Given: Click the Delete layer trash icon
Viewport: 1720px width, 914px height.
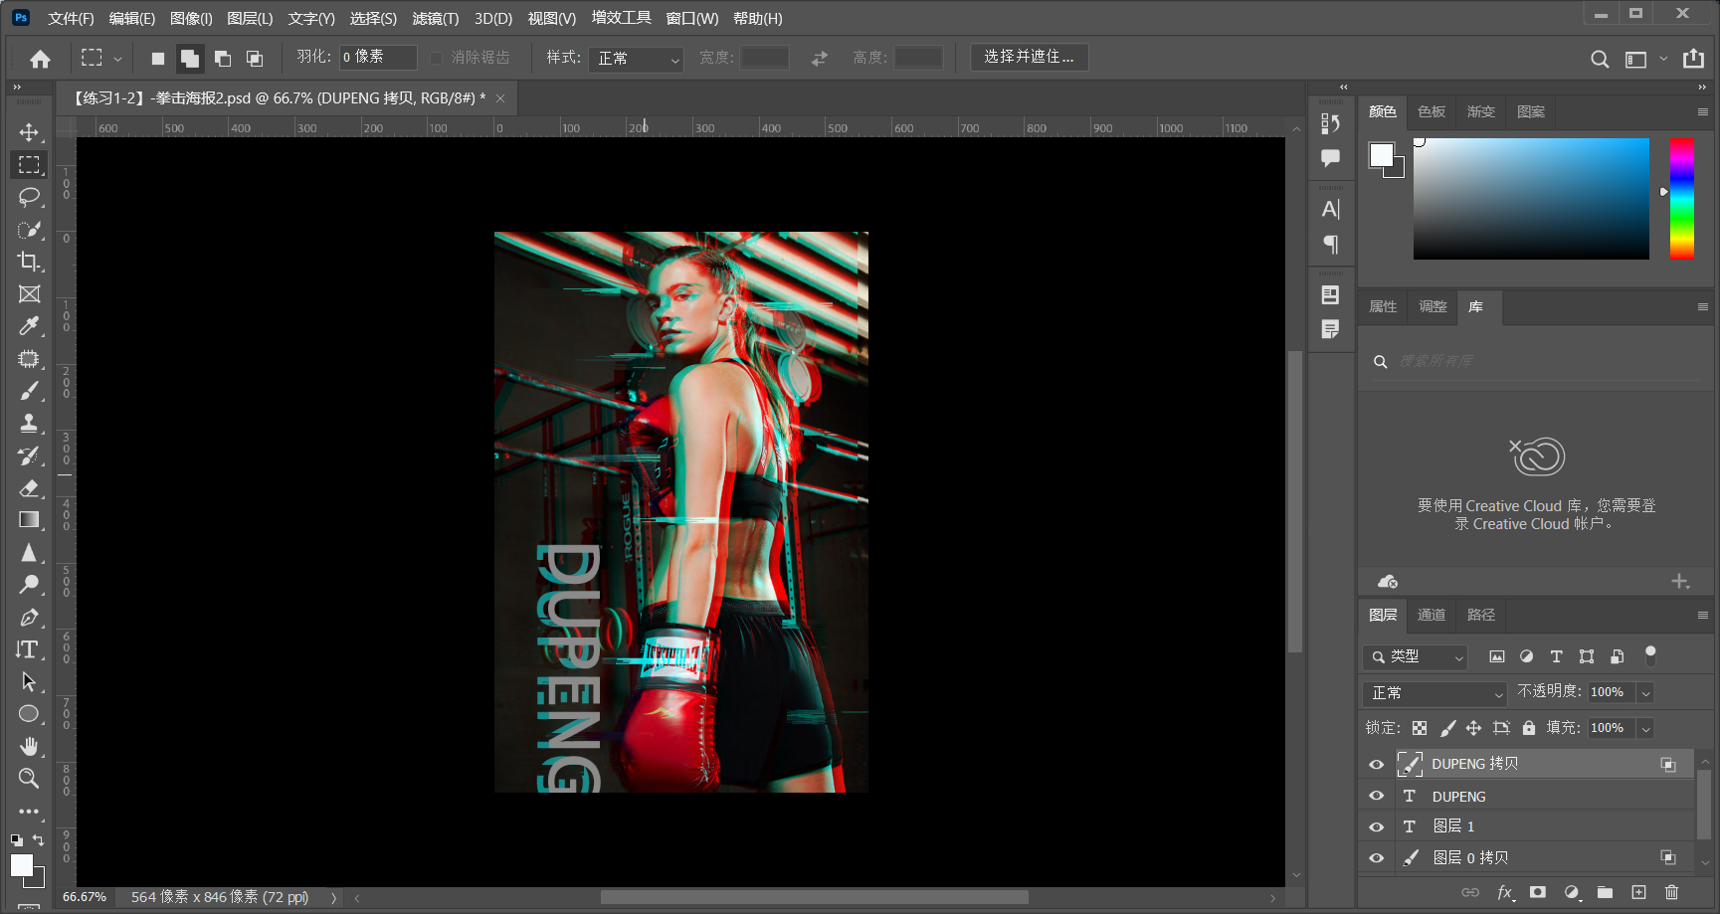Looking at the screenshot, I should [1671, 892].
